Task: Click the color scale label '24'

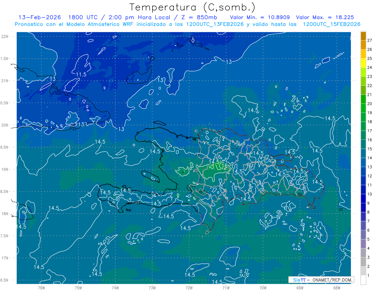Action: [x=369, y=67]
